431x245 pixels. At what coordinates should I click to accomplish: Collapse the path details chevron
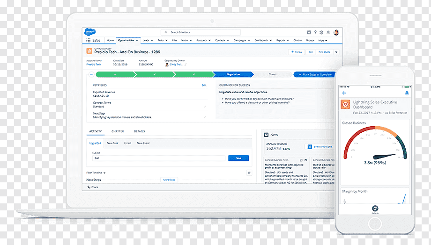coord(91,74)
